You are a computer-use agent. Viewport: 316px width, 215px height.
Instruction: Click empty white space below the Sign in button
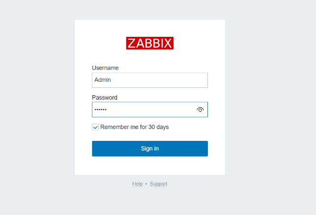tap(150, 166)
